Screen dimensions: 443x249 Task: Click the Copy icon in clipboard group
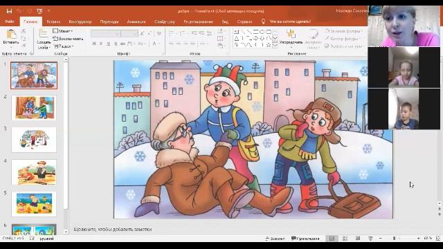click(x=24, y=39)
